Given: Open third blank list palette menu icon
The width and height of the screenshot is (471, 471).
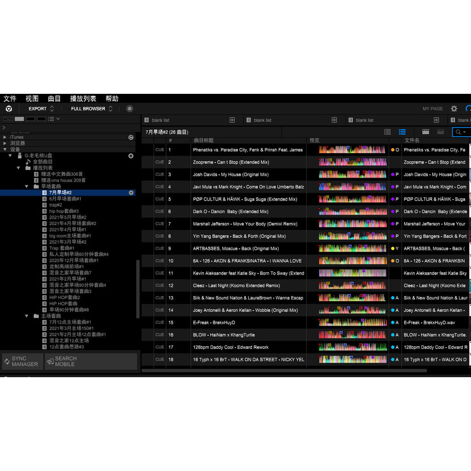Looking at the screenshot, I should pos(437,120).
